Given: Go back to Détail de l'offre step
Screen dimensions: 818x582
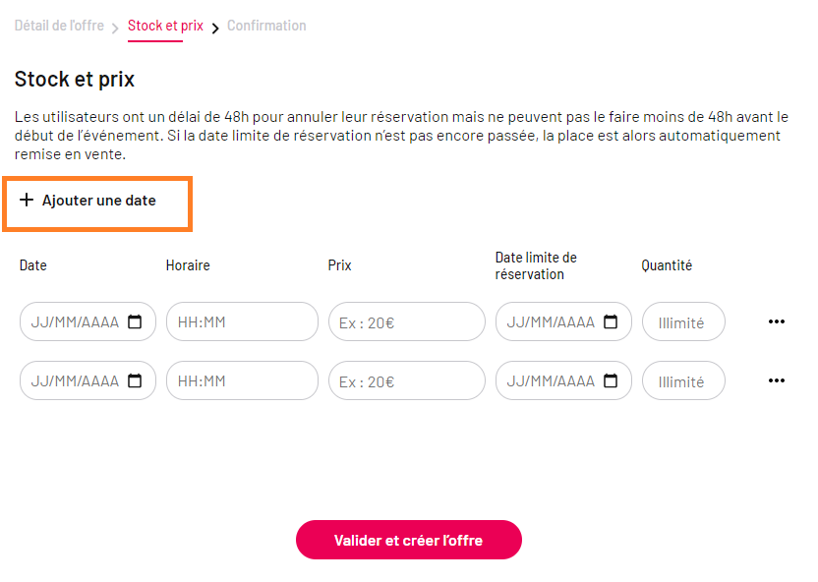Looking at the screenshot, I should pos(59,26).
